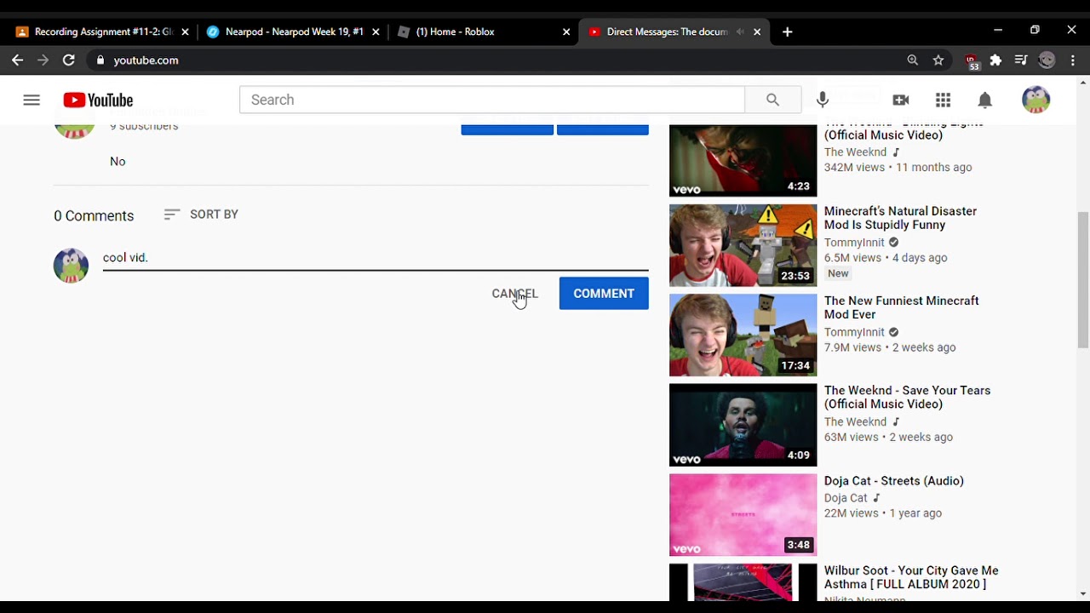Close the Roblox Home tab
Screen dimensions: 1090x613
click(x=566, y=32)
